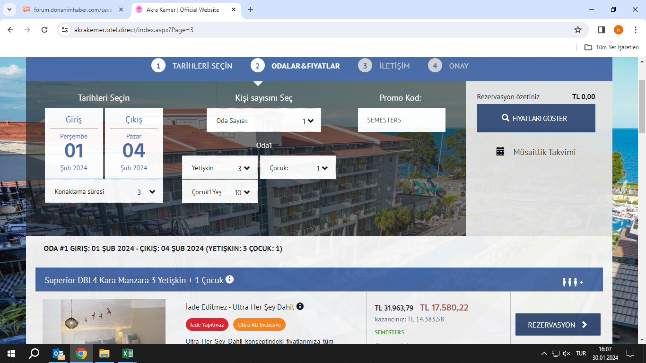
Task: Open Chrome three-dot menu
Action: coord(635,30)
